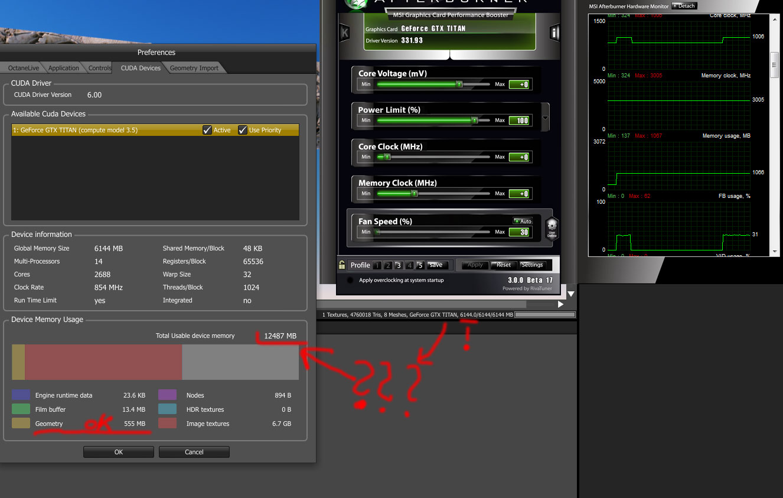Screen dimensions: 783x498
Task: Click the HDR textures color swatch
Action: [x=168, y=409]
